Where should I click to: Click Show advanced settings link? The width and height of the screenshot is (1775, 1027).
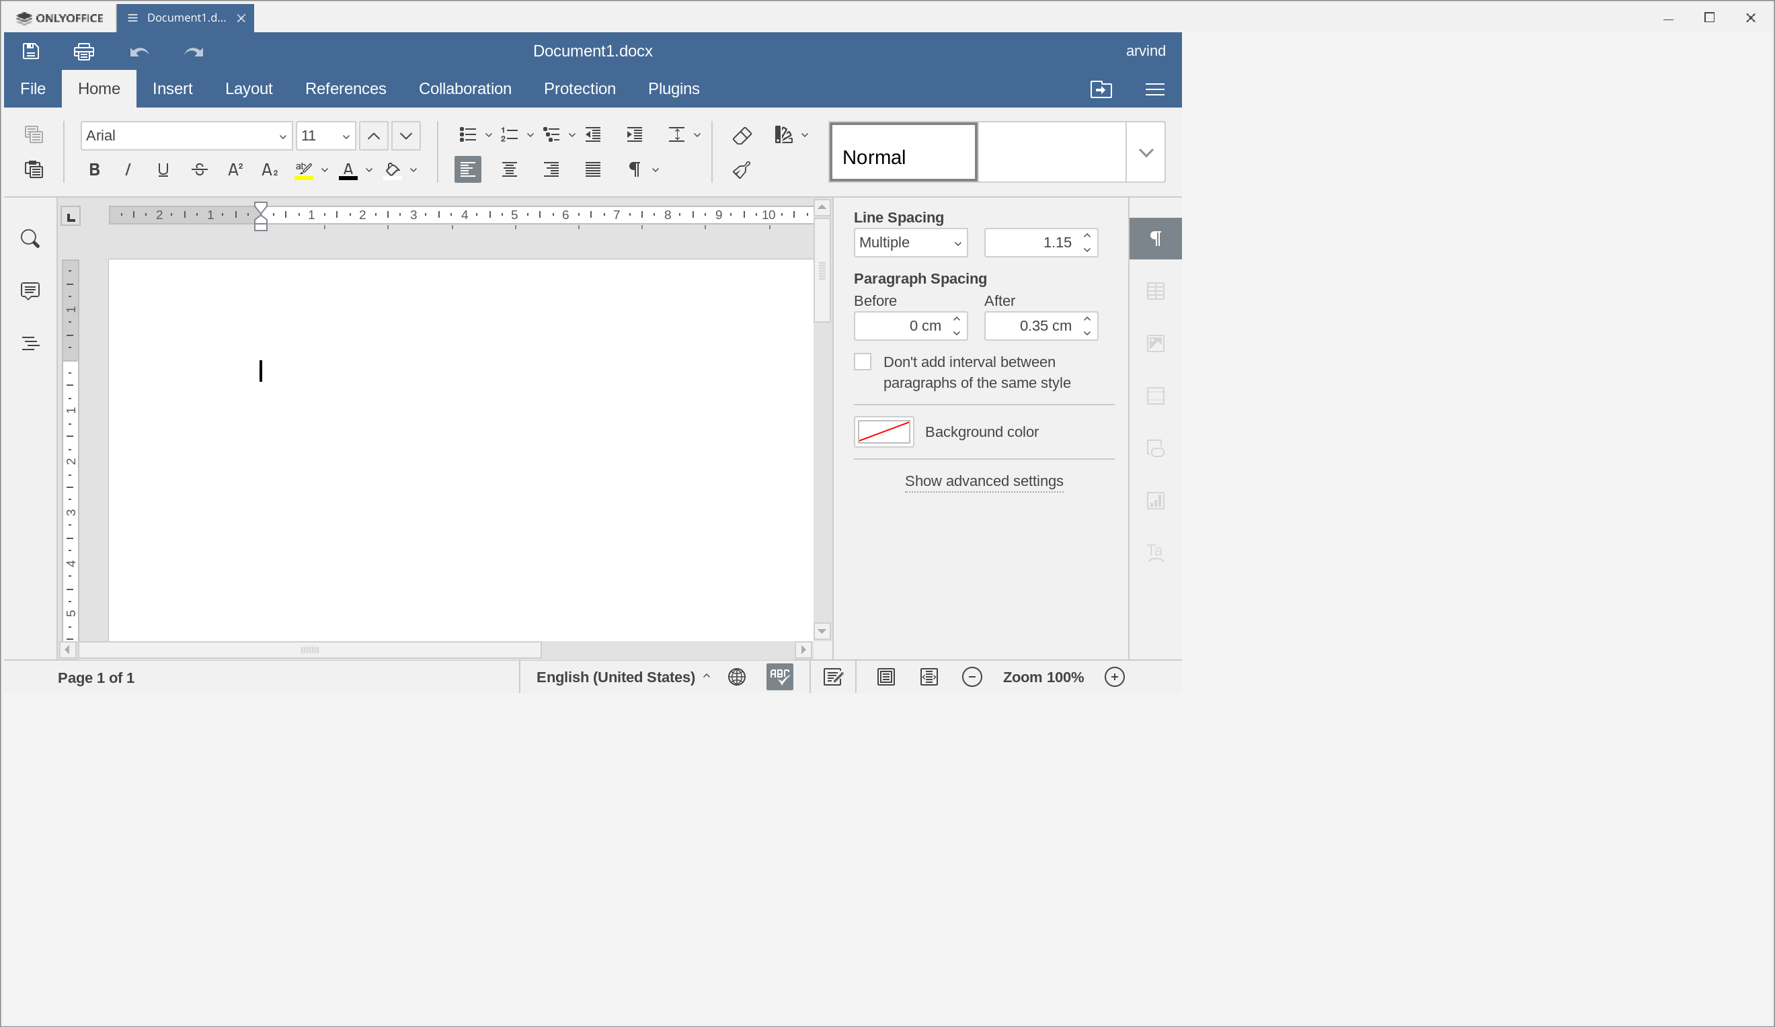(984, 481)
